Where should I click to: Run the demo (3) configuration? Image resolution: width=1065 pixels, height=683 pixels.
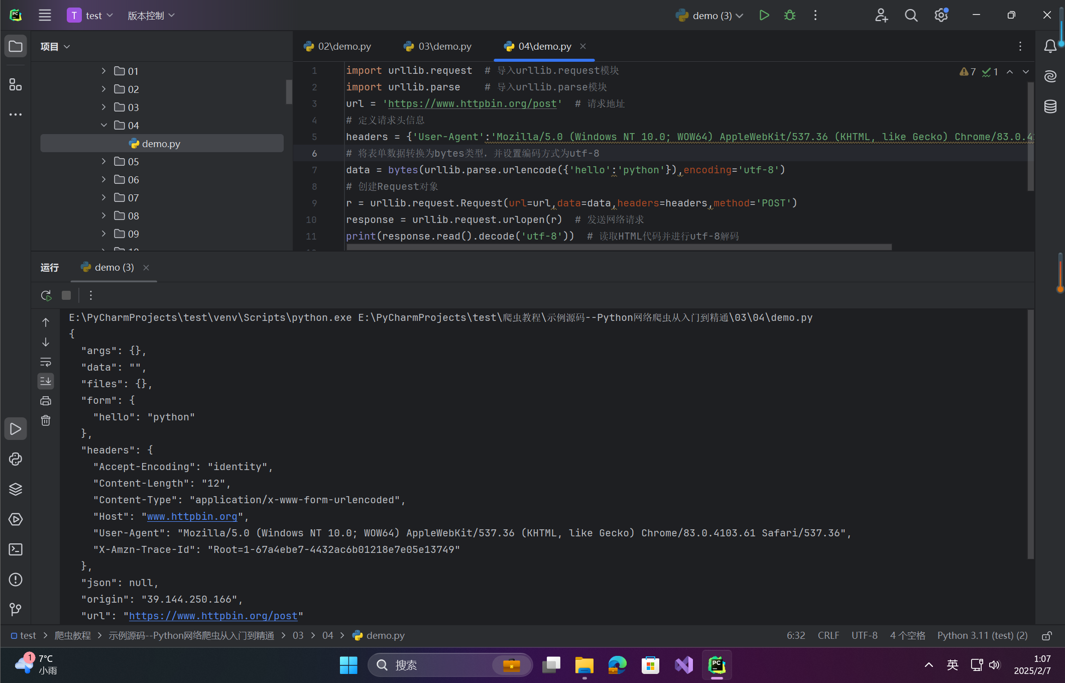pos(764,16)
